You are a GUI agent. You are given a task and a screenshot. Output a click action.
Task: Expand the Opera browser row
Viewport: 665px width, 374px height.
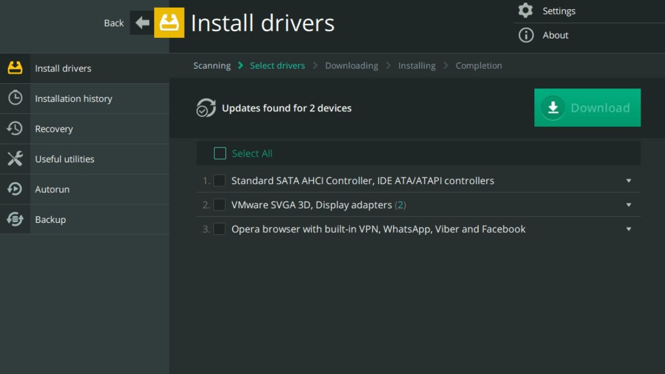pos(628,229)
